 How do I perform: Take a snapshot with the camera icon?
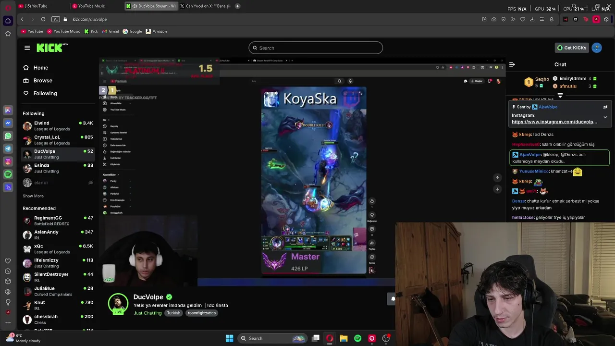pyautogui.click(x=494, y=19)
